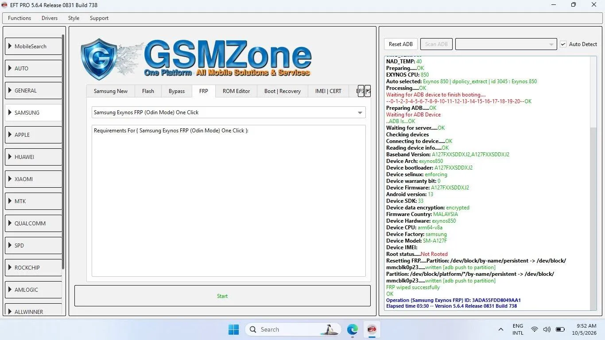
Task: Open the ROCKCHIP sidebar category
Action: [33, 268]
